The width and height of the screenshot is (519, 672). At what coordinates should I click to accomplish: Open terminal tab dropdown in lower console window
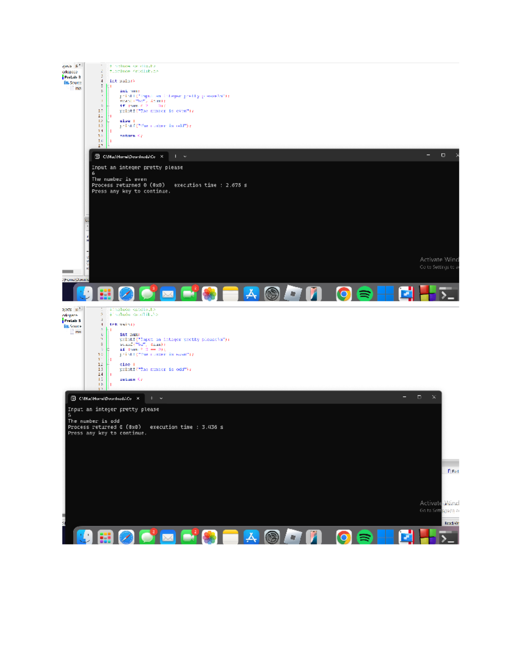(x=161, y=399)
